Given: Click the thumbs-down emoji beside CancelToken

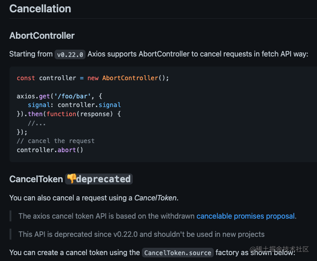Looking at the screenshot, I should pyautogui.click(x=71, y=179).
